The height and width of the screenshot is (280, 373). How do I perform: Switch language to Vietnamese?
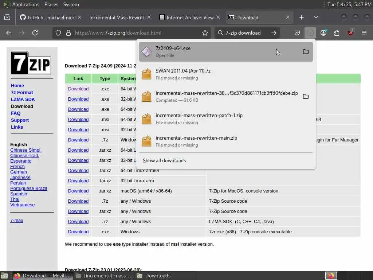point(22,205)
